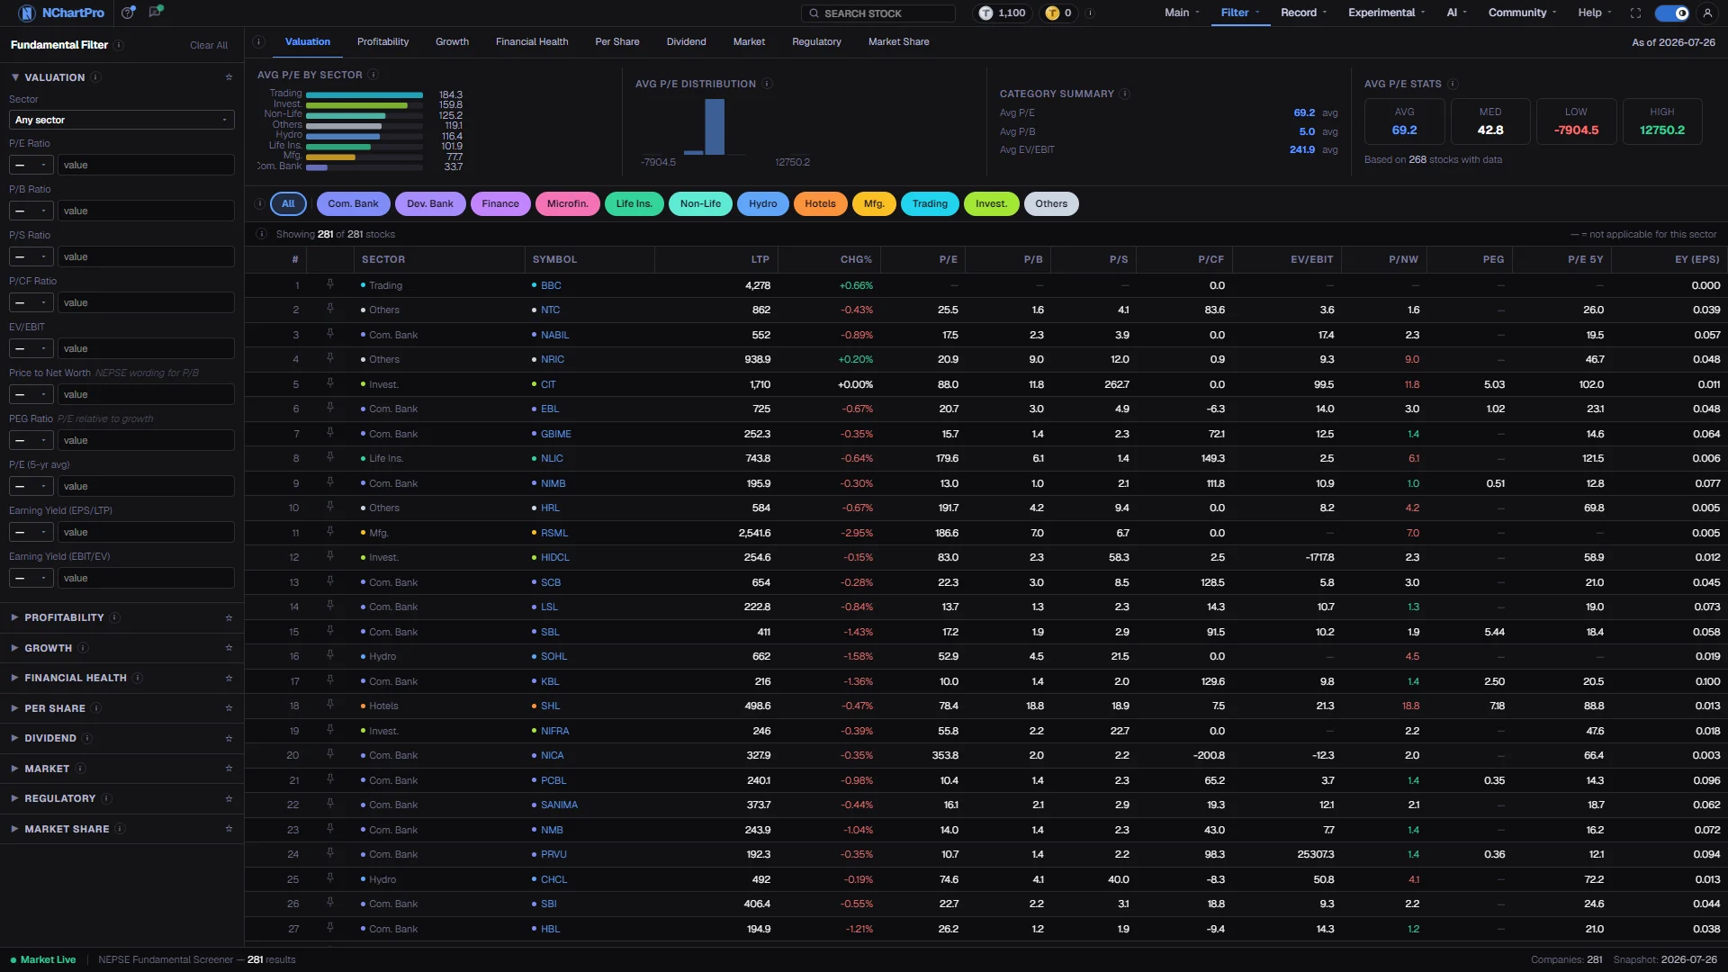The height and width of the screenshot is (972, 1728).
Task: Favorite the Valuation section with its star
Action: pyautogui.click(x=229, y=77)
